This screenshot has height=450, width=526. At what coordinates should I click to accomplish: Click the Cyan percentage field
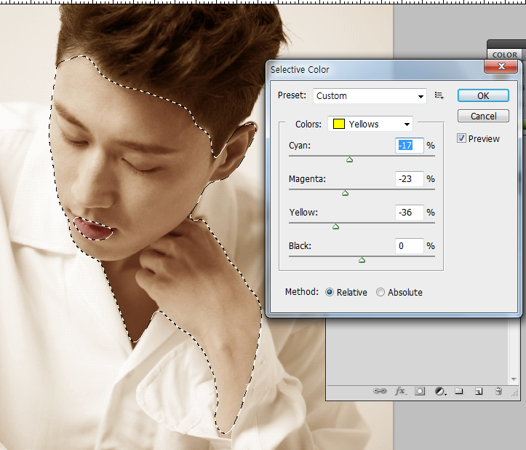pyautogui.click(x=410, y=146)
